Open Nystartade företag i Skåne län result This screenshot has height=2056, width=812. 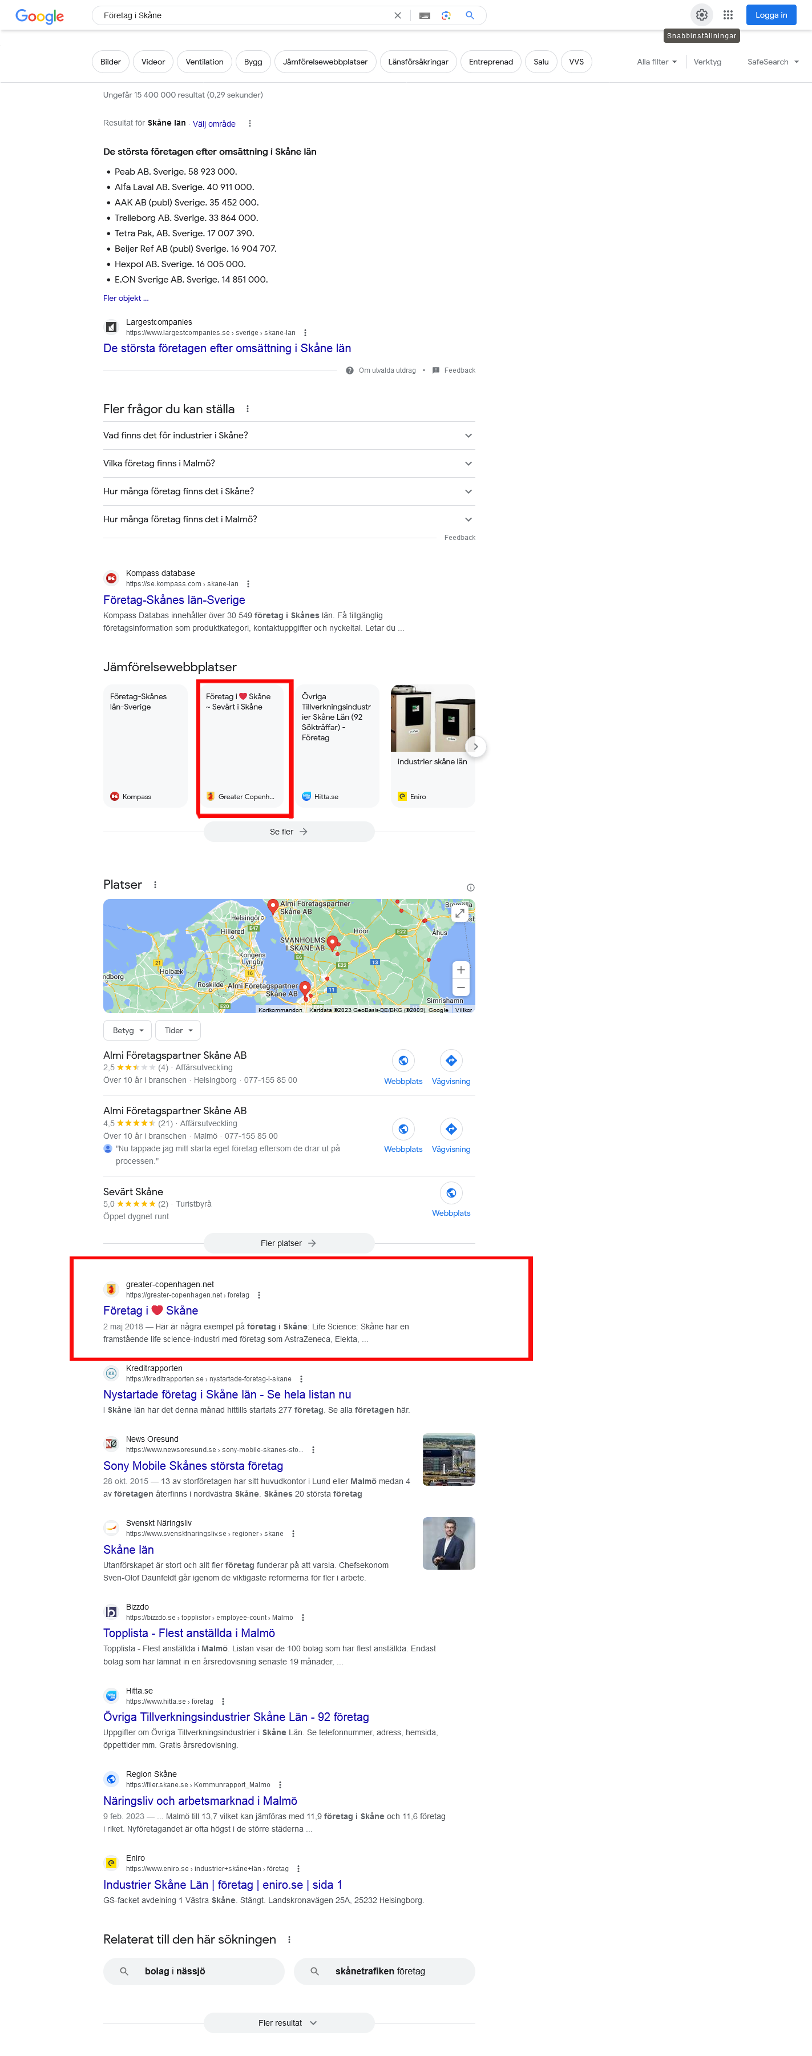click(227, 1394)
